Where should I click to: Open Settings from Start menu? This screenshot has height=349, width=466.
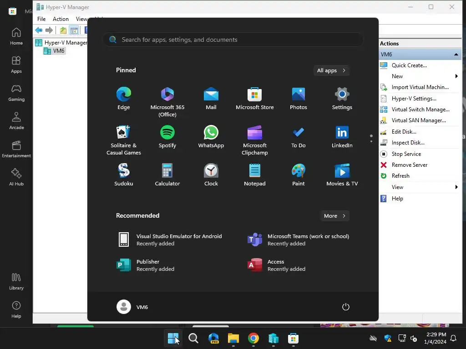tap(342, 99)
